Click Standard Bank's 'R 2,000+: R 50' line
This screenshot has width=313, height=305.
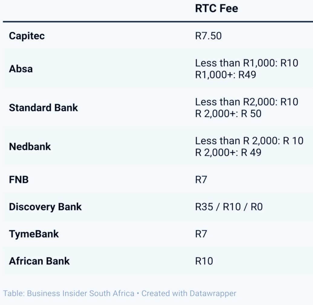point(228,114)
